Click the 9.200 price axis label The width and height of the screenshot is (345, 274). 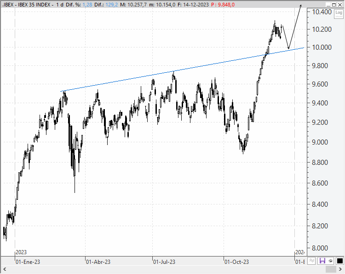tap(320, 122)
